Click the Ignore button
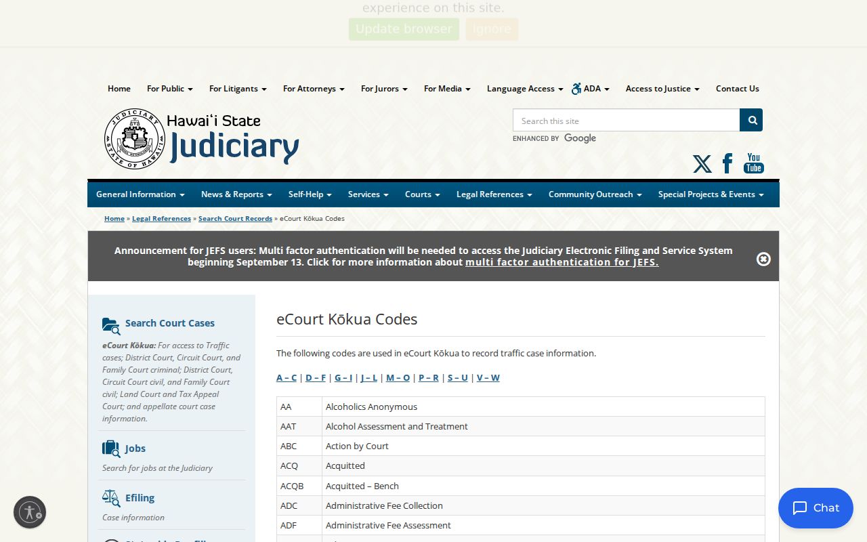This screenshot has height=542, width=867. pyautogui.click(x=492, y=29)
